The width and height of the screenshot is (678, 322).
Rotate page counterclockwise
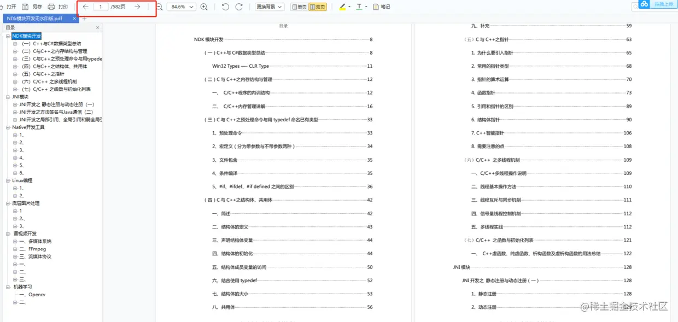[225, 7]
